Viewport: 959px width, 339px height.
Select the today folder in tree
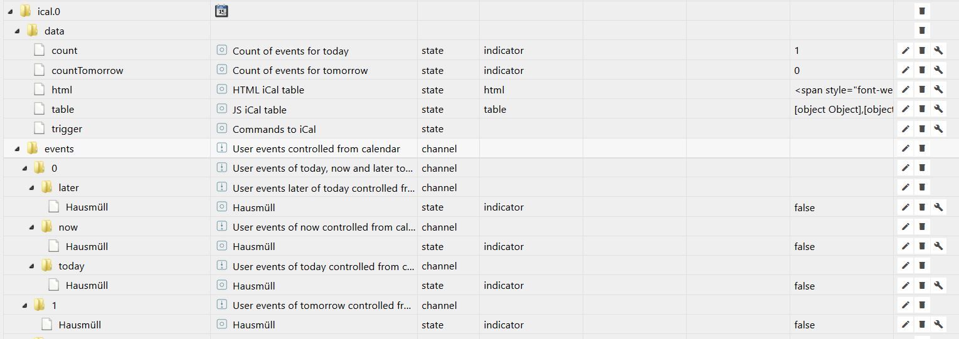[x=71, y=266]
